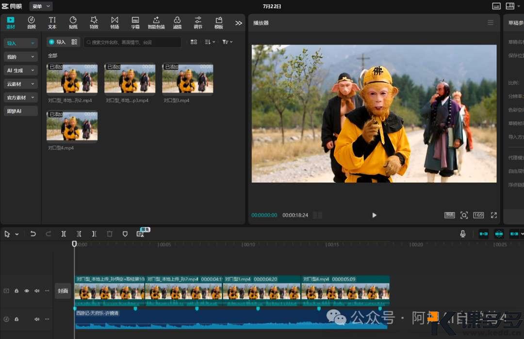Open the 转场 transitions panel
The width and height of the screenshot is (524, 339).
point(115,23)
